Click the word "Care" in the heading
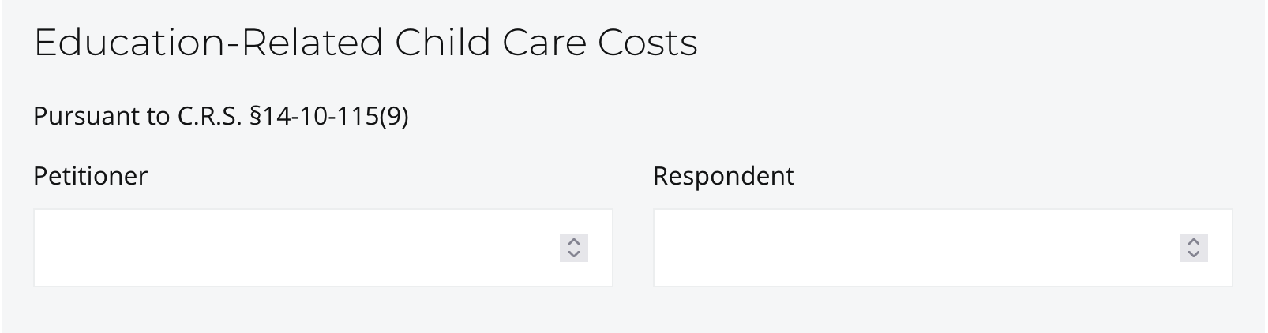This screenshot has width=1268, height=333. pos(544,43)
